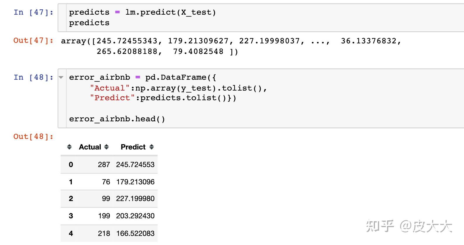Click the Predict column header label
Screen dimensions: 464x245
click(133, 147)
